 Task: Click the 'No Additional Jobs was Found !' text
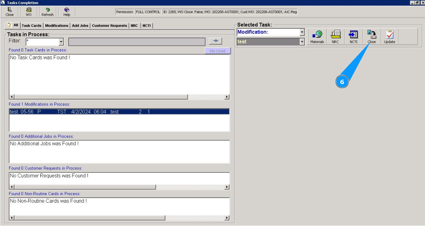[x=44, y=144]
